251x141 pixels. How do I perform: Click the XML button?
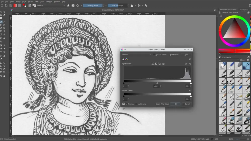pyautogui.click(x=186, y=54)
